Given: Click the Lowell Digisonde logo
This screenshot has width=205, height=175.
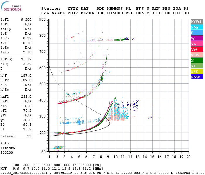Looking at the screenshot, I should tap(11, 6).
